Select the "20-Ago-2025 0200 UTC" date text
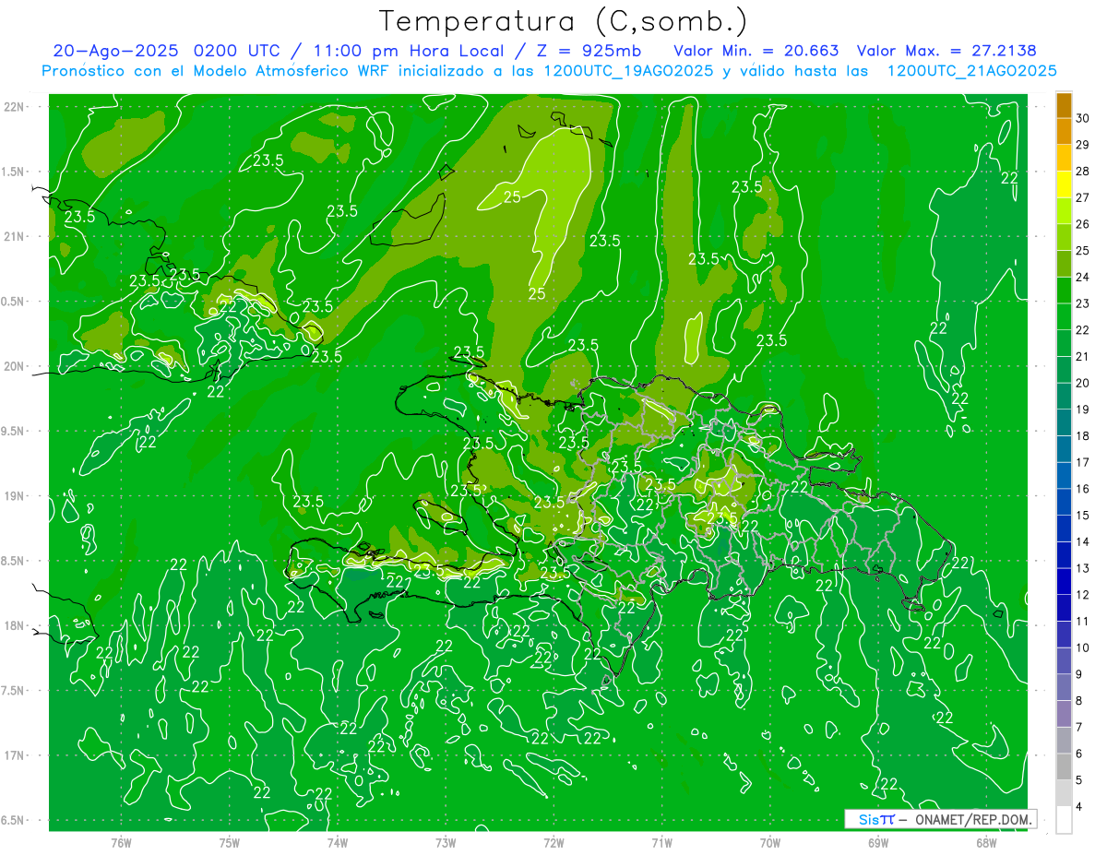 166,51
